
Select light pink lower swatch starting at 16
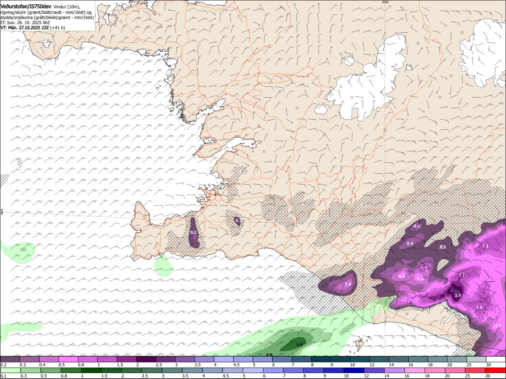(415, 370)
